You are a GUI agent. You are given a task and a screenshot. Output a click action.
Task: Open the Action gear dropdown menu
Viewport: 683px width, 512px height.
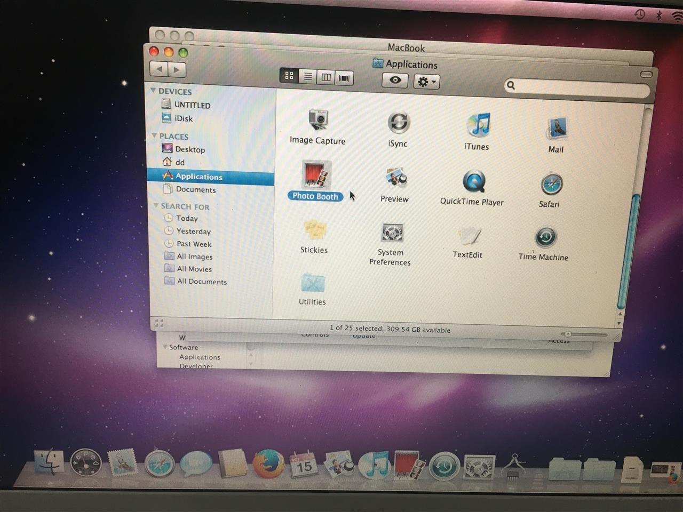[426, 82]
